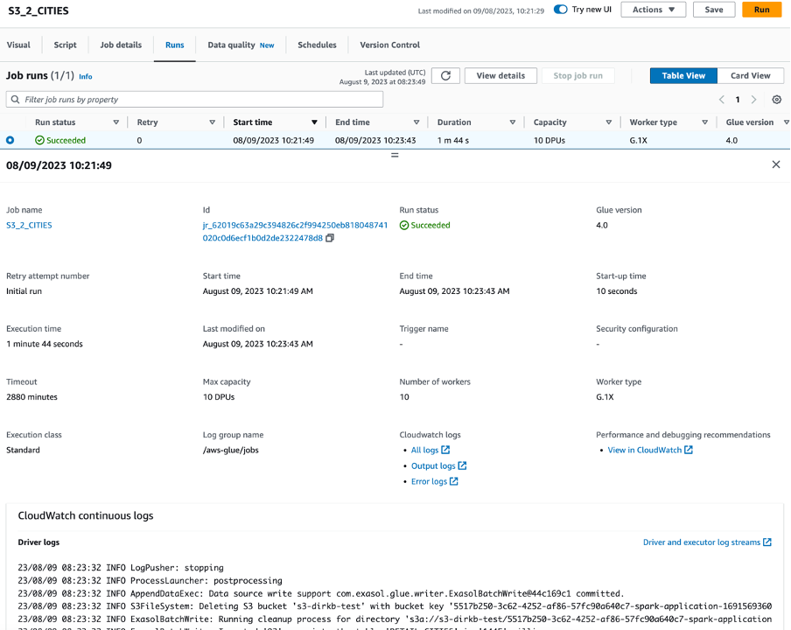Click the 10 seconds start-up time value
The width and height of the screenshot is (791, 630).
tap(617, 291)
